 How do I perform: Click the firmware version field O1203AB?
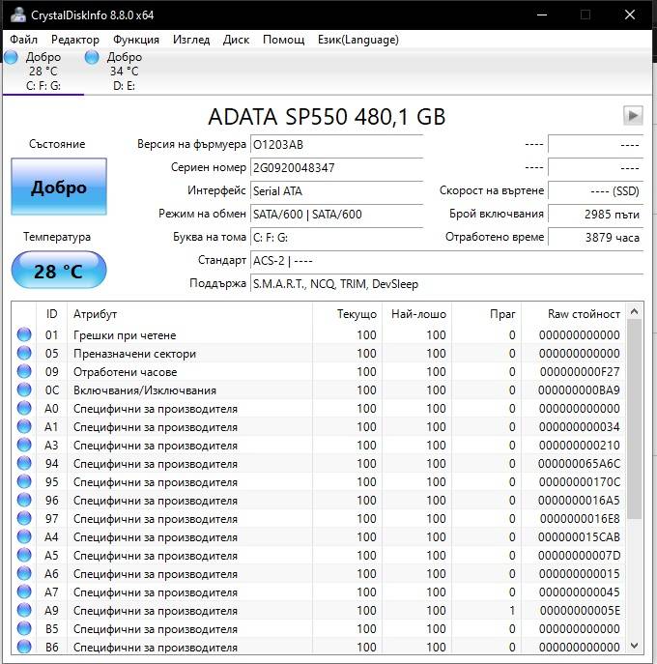point(336,145)
